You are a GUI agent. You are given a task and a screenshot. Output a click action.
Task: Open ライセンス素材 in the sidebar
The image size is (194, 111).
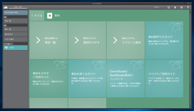[x=16, y=39]
